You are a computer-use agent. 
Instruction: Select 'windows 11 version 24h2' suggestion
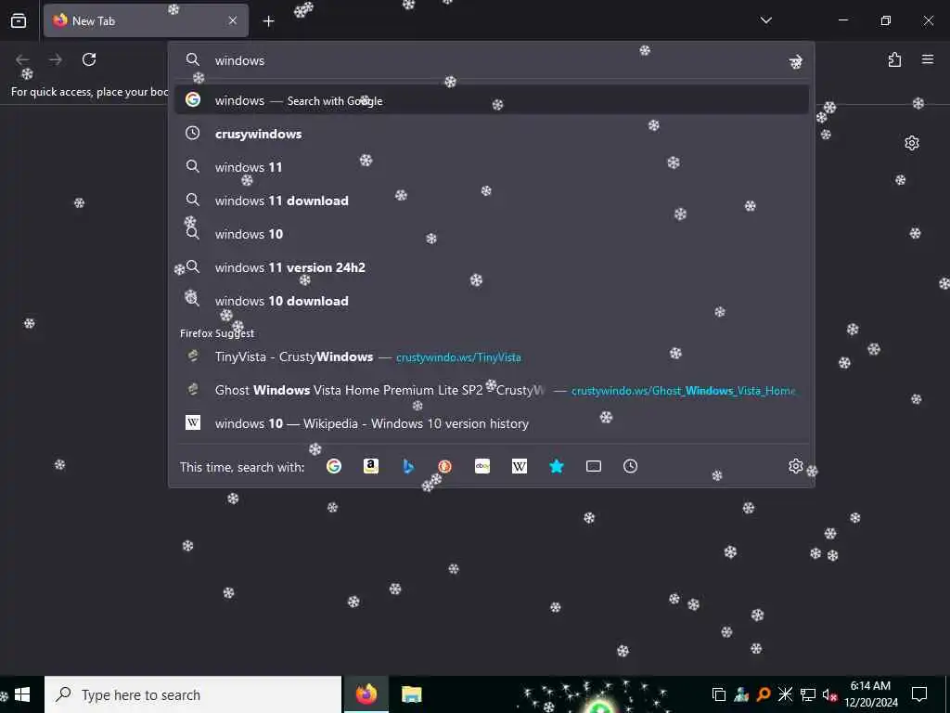492,266
